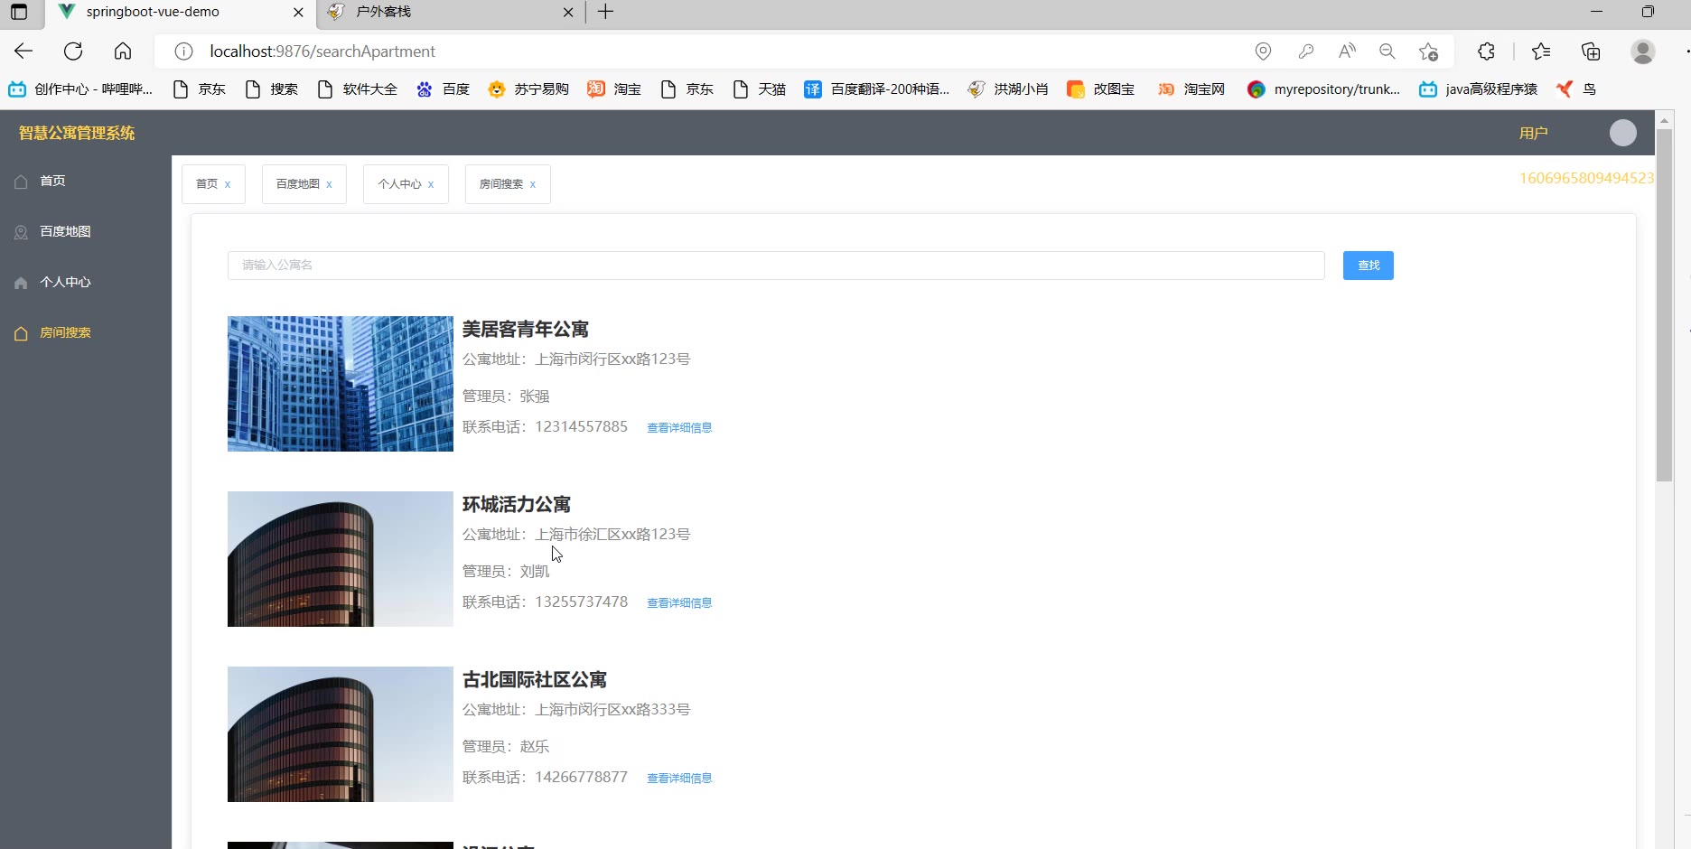Open tab actions menu icon
1691x849 pixels.
[x=19, y=12]
